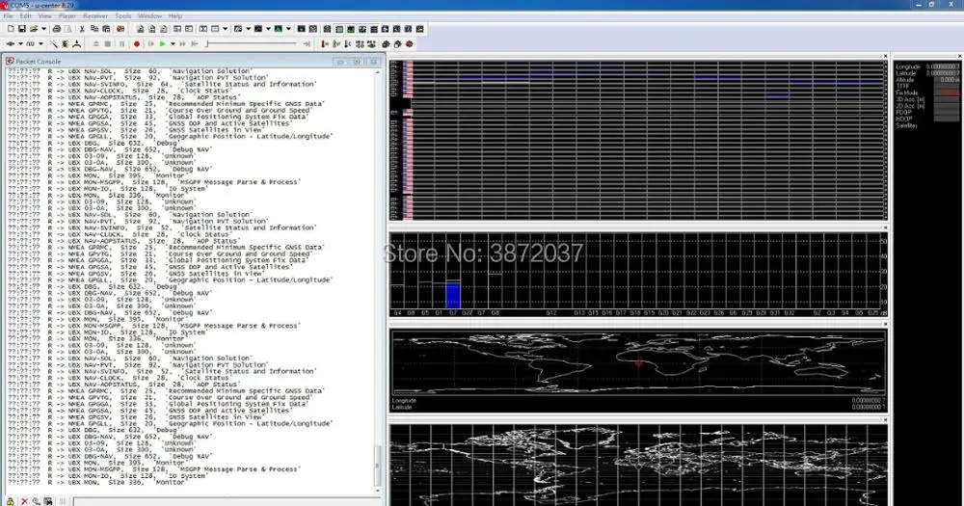This screenshot has height=506, width=964.
Task: Click the New file icon
Action: (11, 29)
